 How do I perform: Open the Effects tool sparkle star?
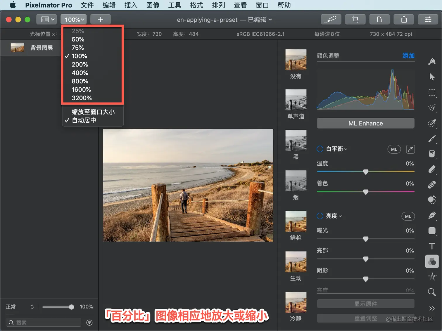click(432, 276)
